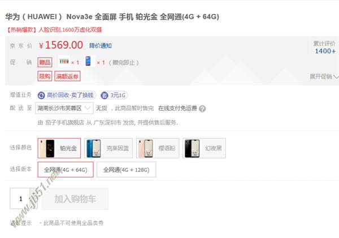The height and width of the screenshot is (238, 339).
Task: Click the 降价通知 price-drop alert link
Action: click(101, 46)
